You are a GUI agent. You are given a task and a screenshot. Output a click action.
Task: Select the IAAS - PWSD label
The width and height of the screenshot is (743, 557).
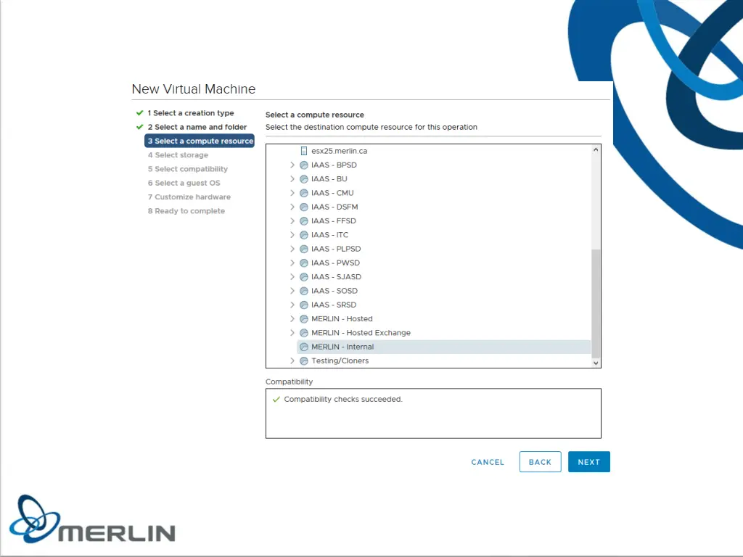[335, 263]
